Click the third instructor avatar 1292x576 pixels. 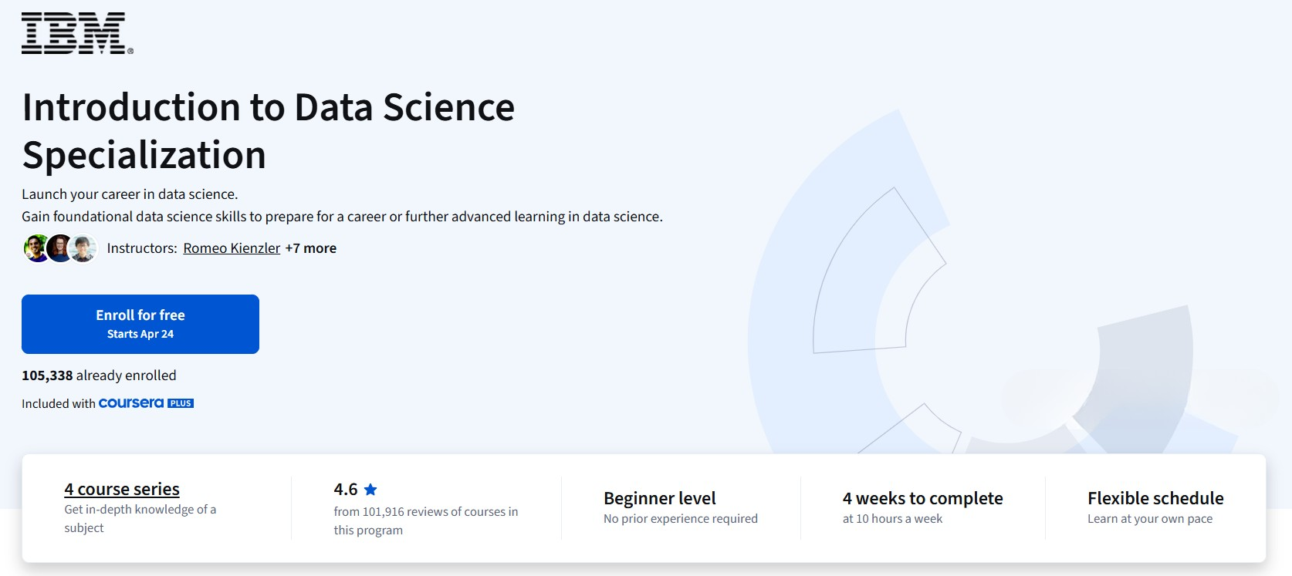(x=82, y=248)
